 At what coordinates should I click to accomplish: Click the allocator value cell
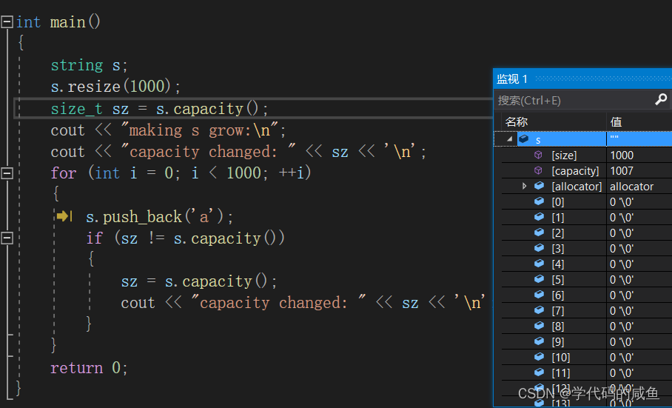coord(632,187)
